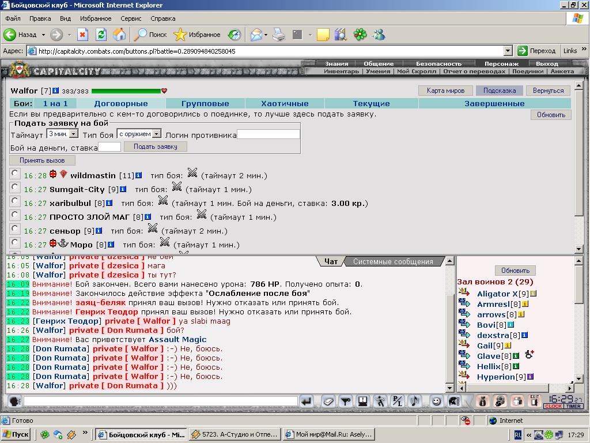Click the green Walfor health bar
This screenshot has width=590, height=443.
(x=126, y=91)
